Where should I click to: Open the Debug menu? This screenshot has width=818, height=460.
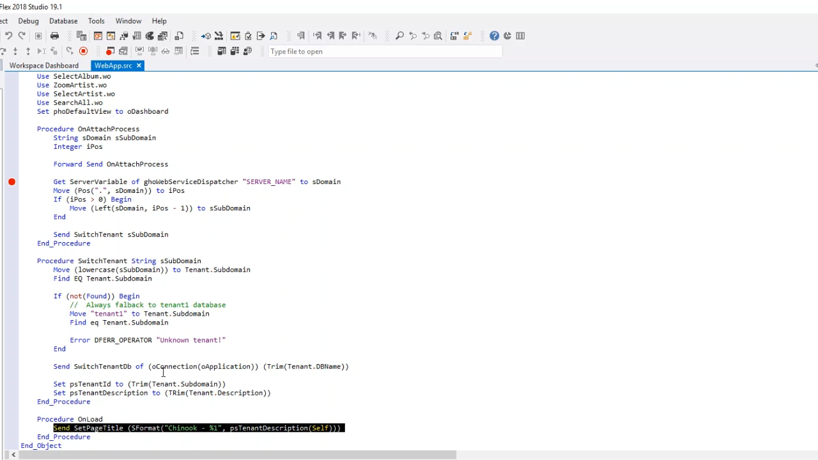pyautogui.click(x=28, y=21)
